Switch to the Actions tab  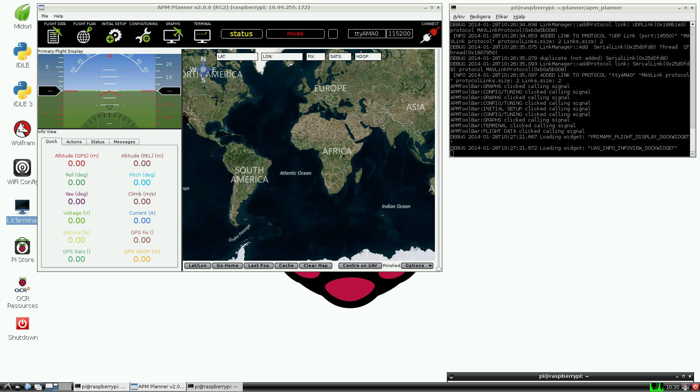click(x=74, y=142)
